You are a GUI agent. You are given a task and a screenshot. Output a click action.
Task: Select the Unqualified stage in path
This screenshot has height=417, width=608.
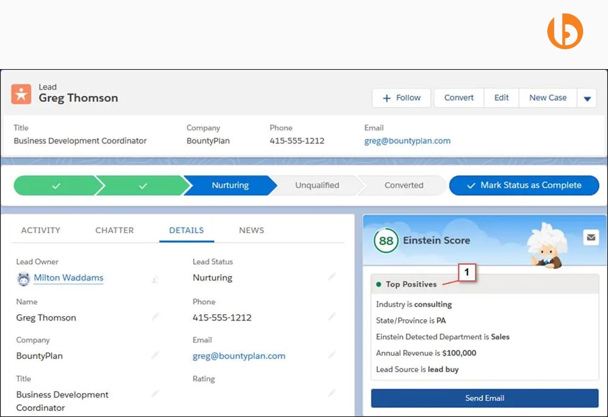317,185
